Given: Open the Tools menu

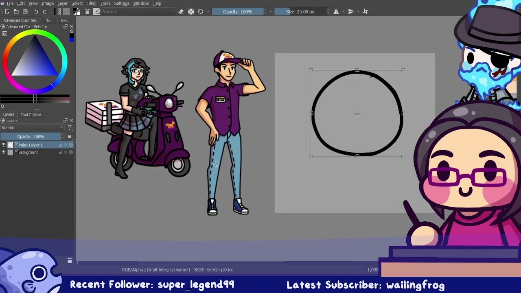Looking at the screenshot, I should tap(105, 3).
